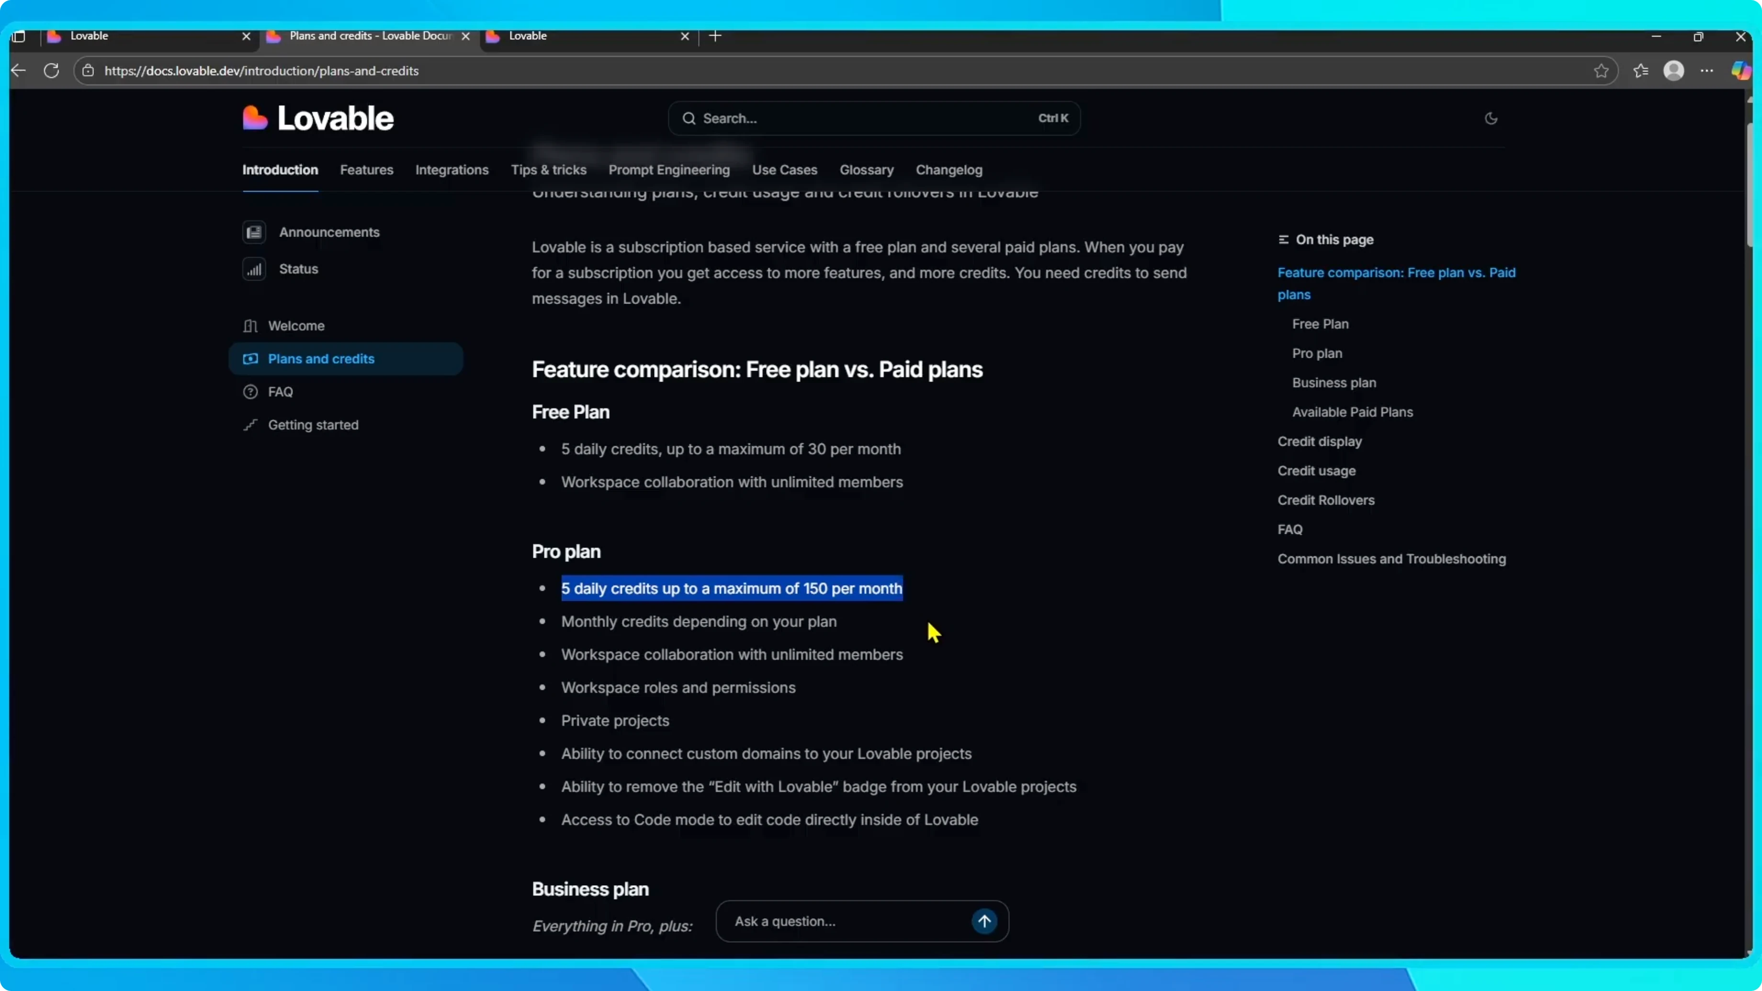Toggle dark mode moon icon

coord(1491,118)
